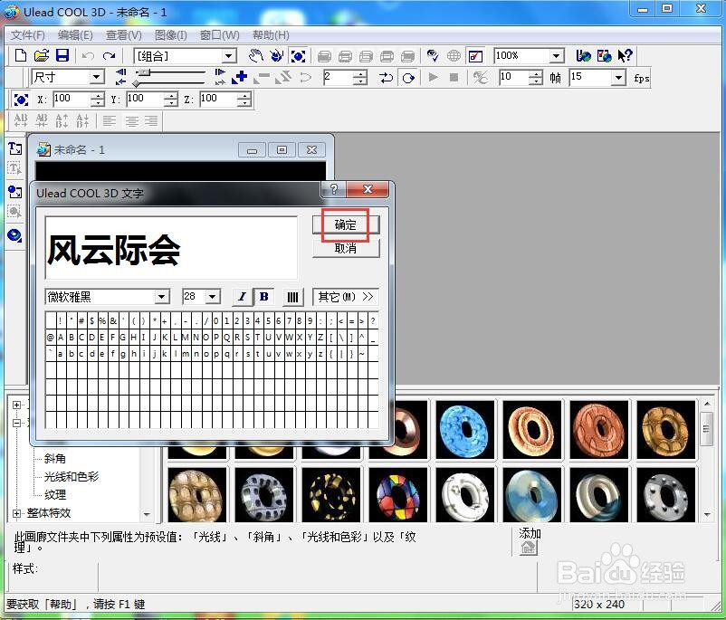Click character A in the symbol grid

click(x=61, y=337)
